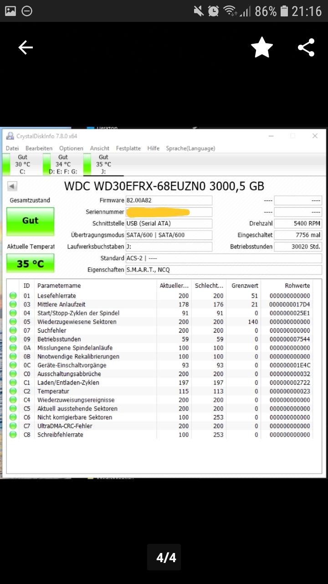The image size is (328, 584).
Task: Click status icon for UltraDMA-CRC-Fehler
Action: click(13, 426)
